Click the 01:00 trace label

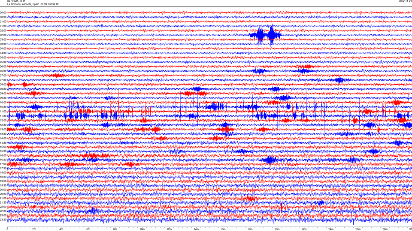3,21
